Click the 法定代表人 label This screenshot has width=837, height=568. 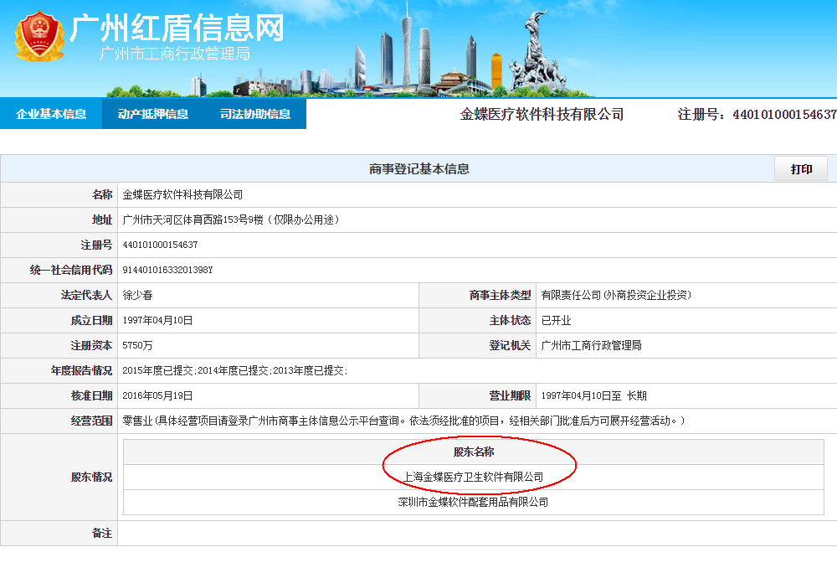pos(86,295)
